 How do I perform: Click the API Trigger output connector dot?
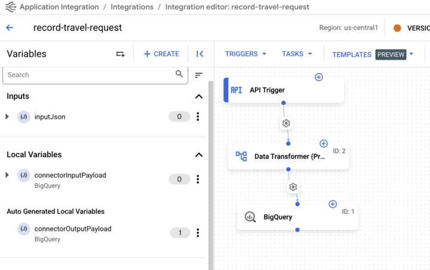coord(284,103)
